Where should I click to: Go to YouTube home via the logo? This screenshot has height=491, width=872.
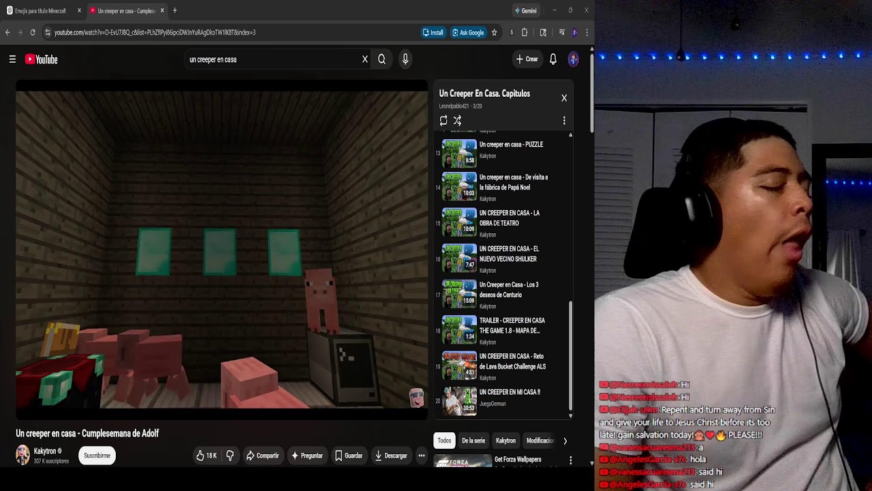42,59
